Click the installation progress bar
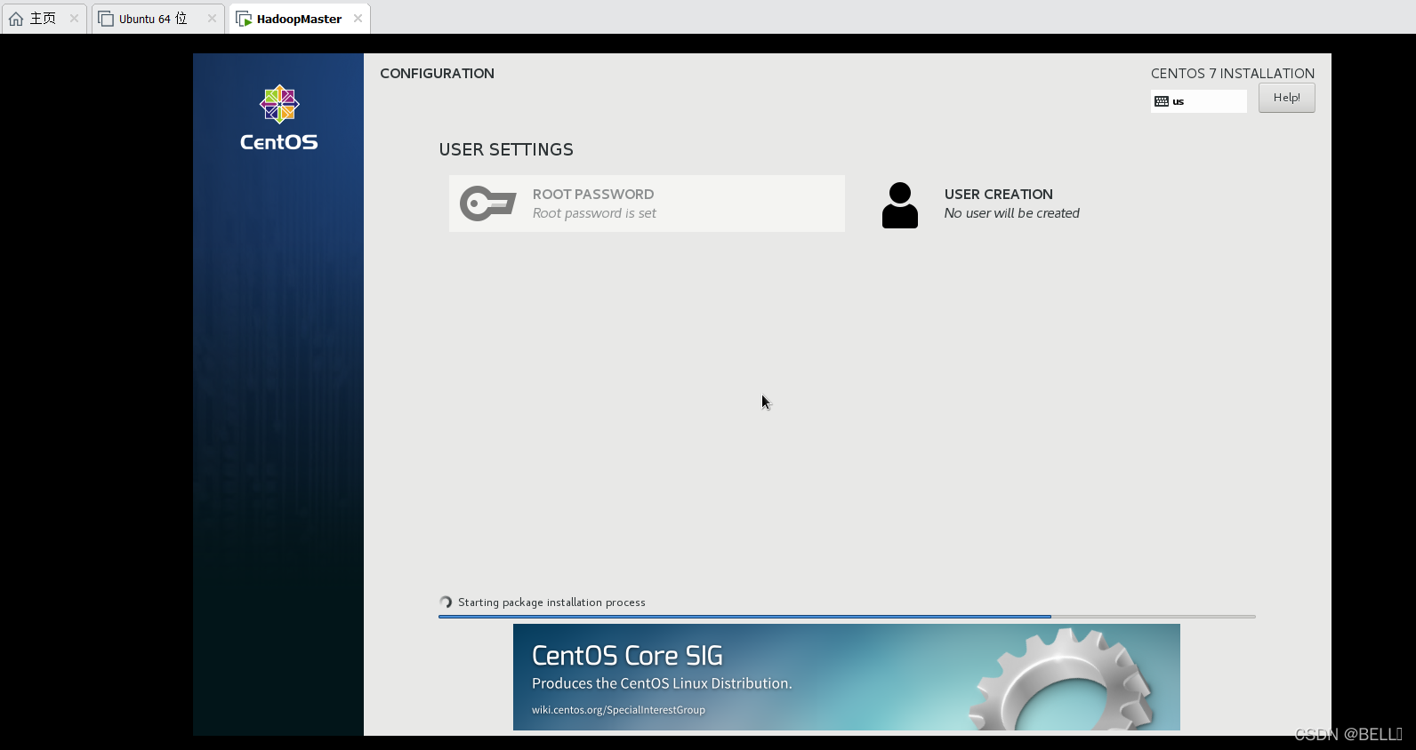Image resolution: width=1416 pixels, height=750 pixels. [x=847, y=616]
